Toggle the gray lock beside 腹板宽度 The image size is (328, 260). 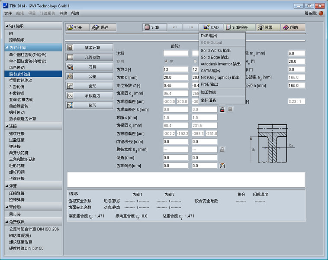tap(222, 149)
